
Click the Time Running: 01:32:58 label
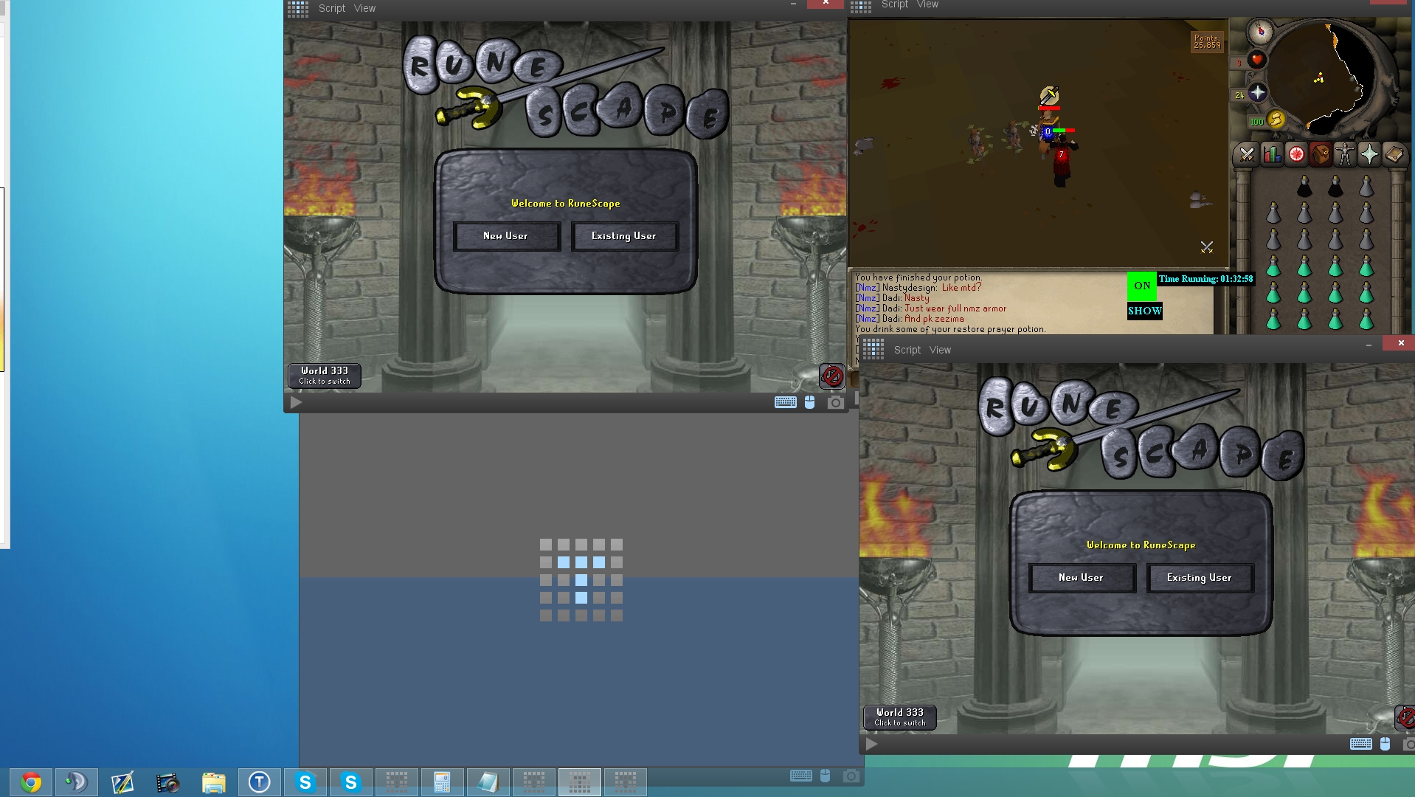pyautogui.click(x=1205, y=279)
